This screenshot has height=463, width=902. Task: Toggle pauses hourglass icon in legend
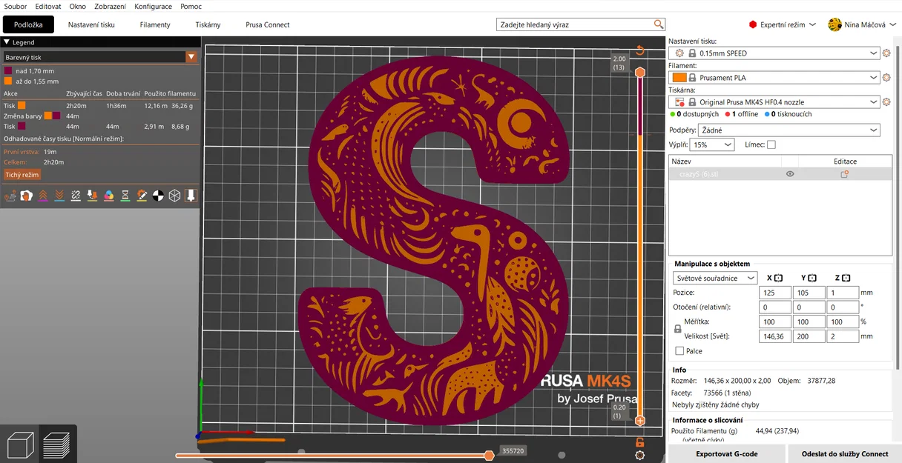pos(125,196)
